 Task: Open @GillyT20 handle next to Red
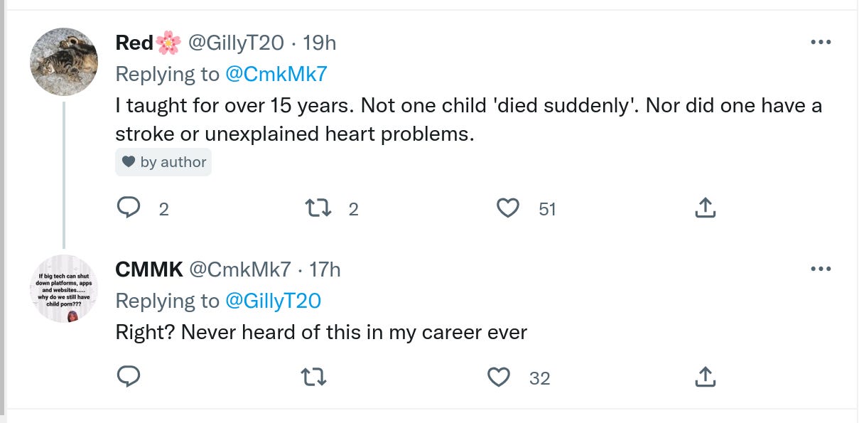pyautogui.click(x=237, y=43)
